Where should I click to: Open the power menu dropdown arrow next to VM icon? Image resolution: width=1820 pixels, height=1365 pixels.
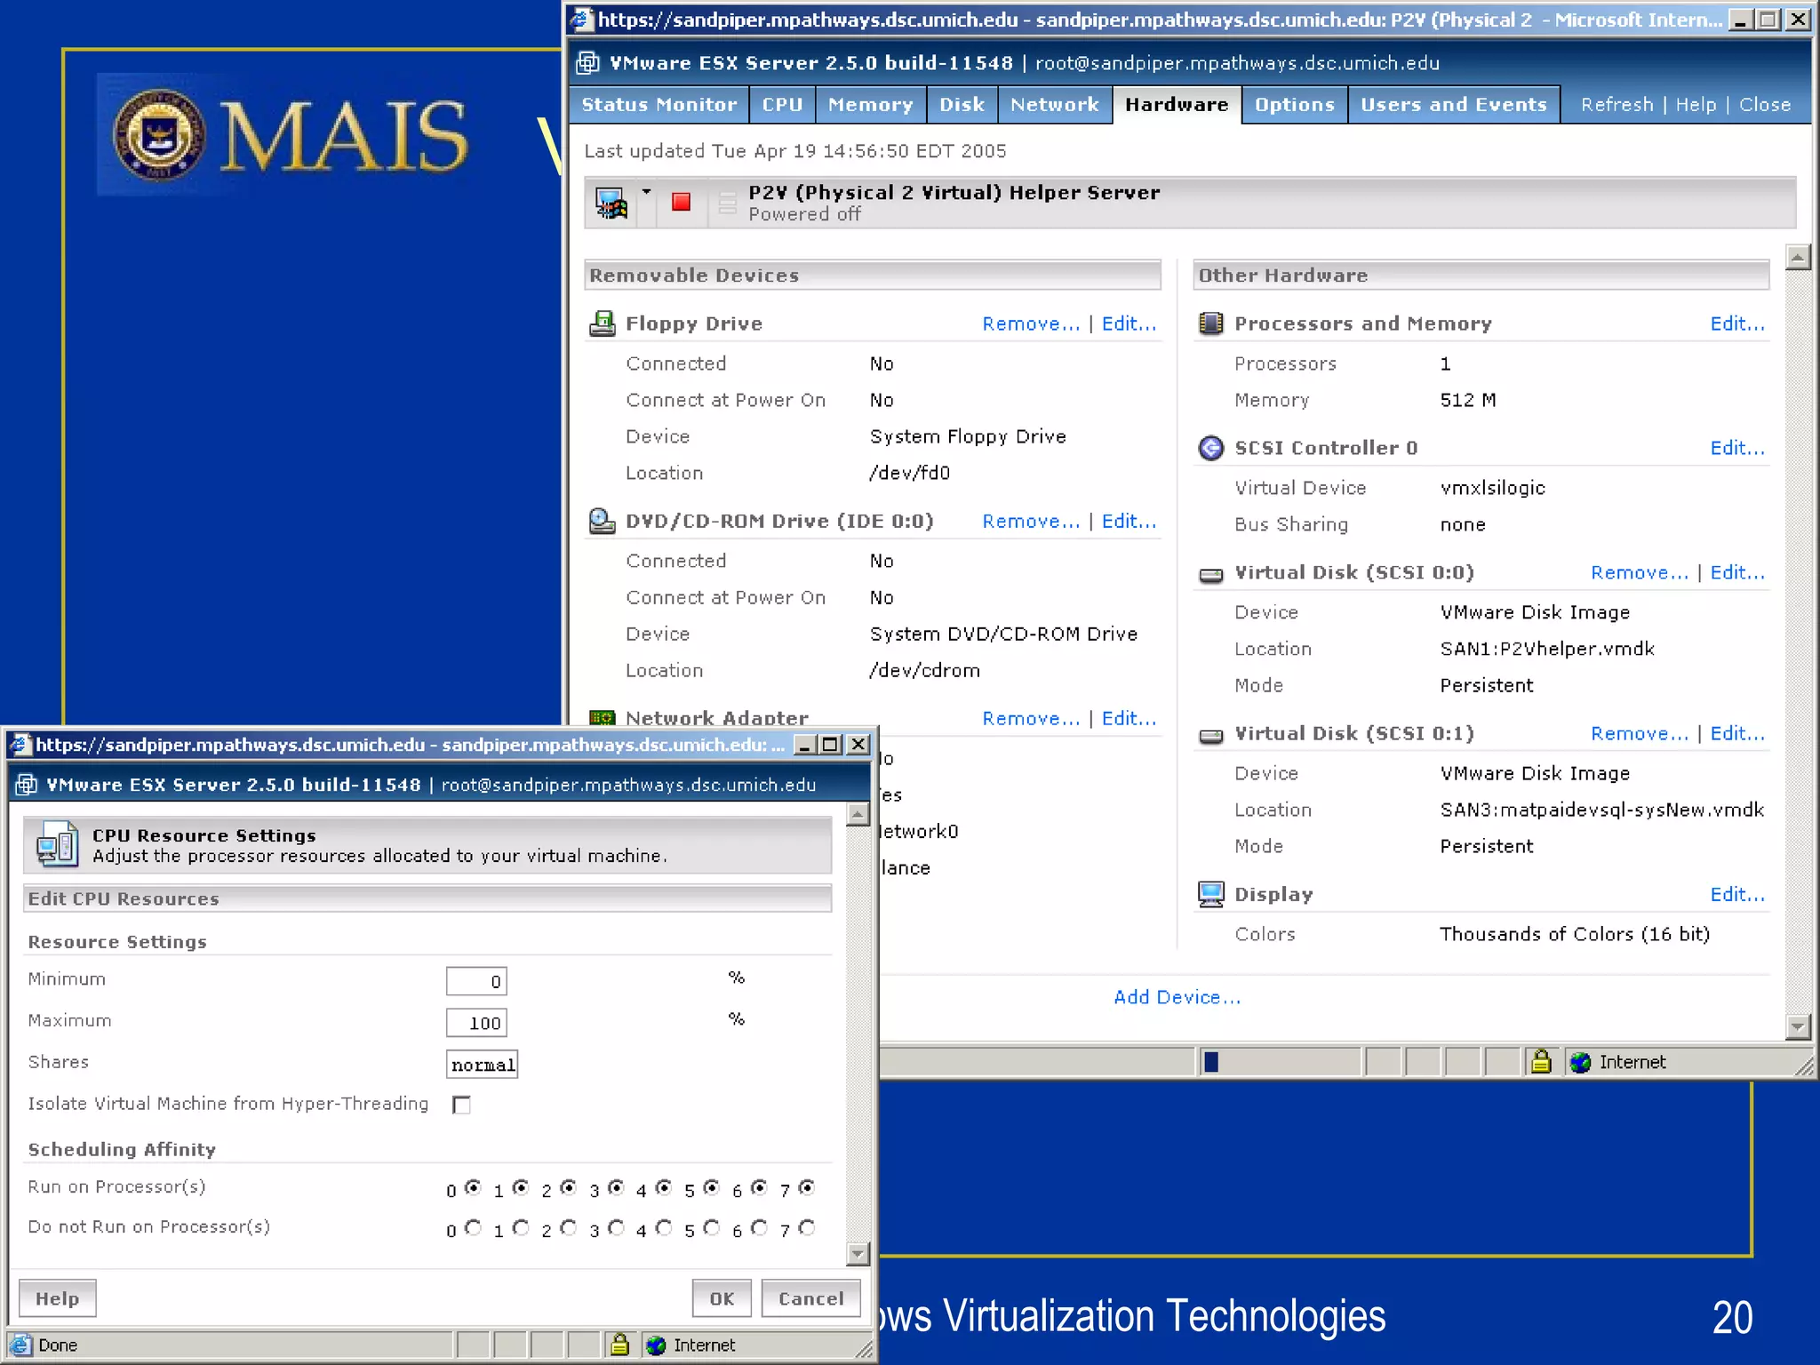coord(647,193)
